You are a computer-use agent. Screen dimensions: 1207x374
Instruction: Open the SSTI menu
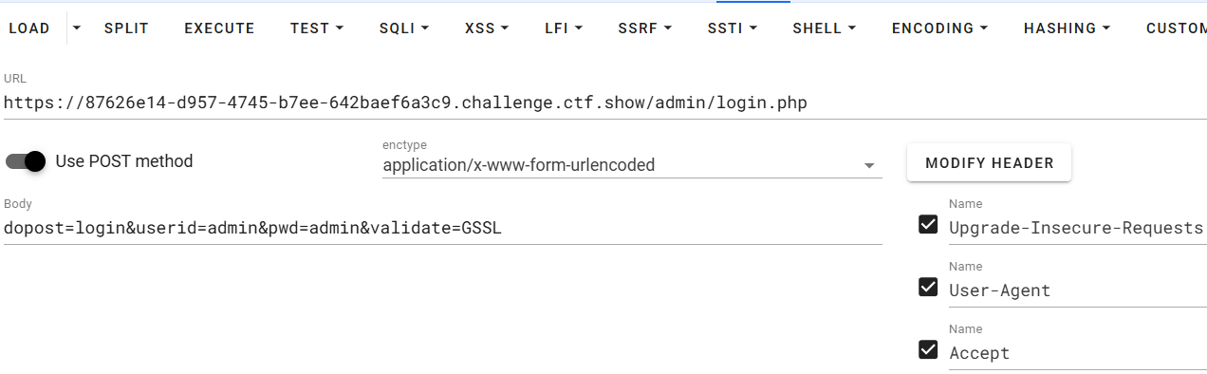tap(733, 28)
